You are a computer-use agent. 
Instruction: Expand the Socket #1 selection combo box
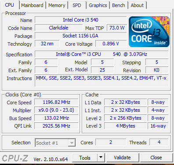(x=55, y=143)
